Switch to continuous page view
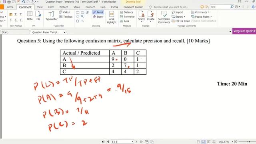This screenshot has width=256, height=144. coord(204,142)
